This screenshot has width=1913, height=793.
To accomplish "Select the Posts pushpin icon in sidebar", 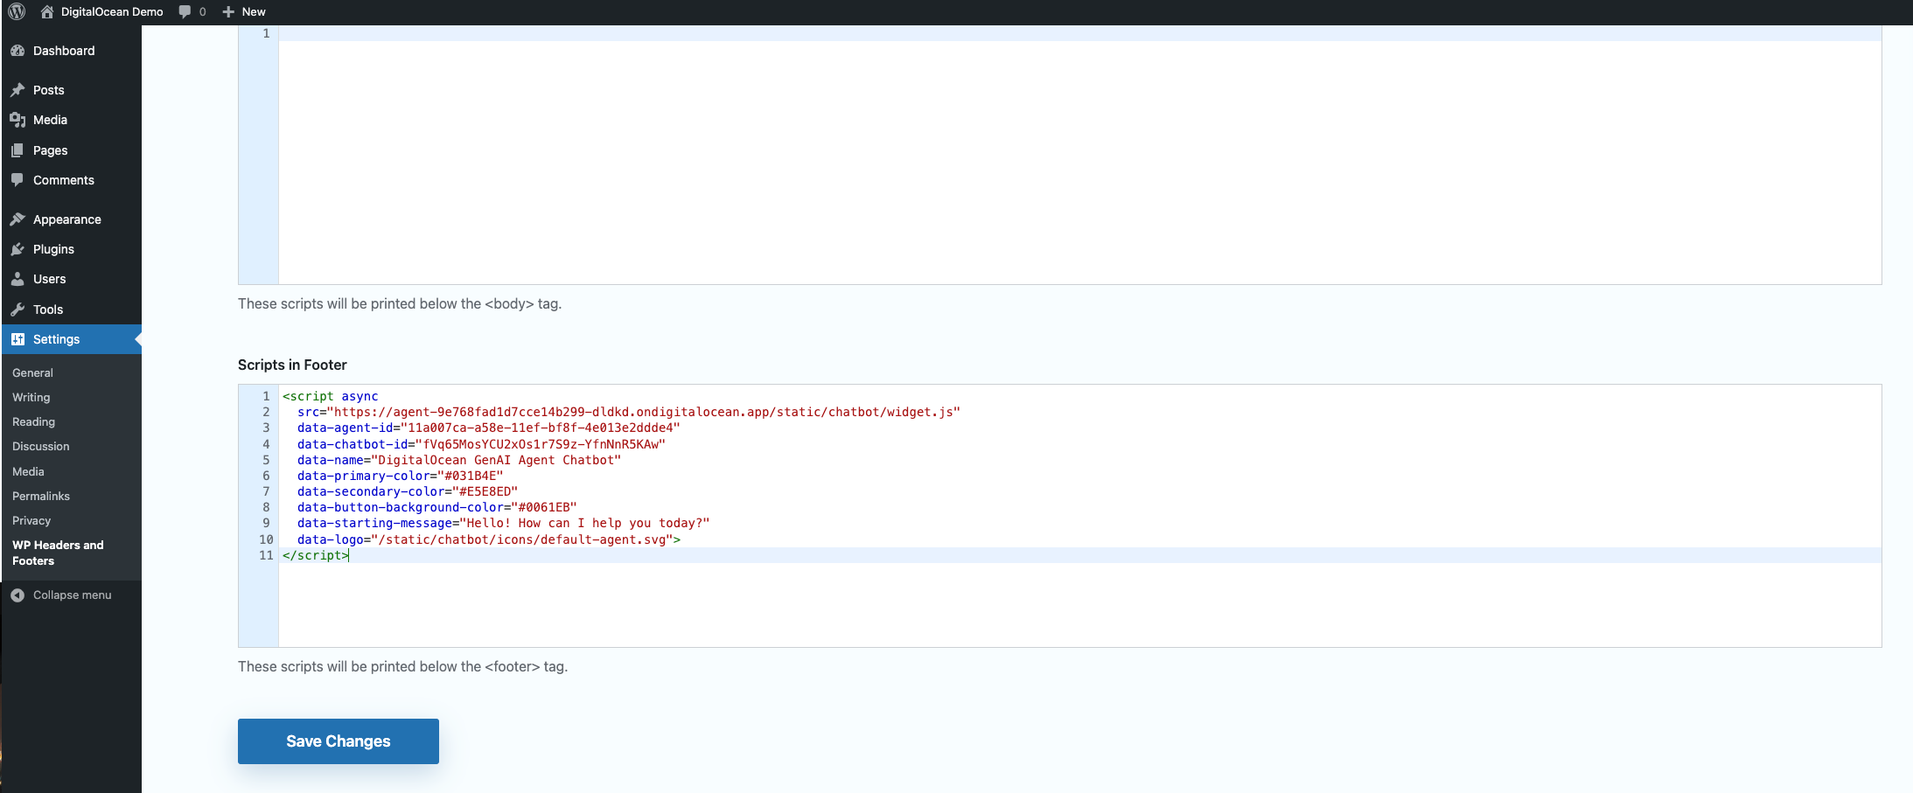I will tap(18, 89).
